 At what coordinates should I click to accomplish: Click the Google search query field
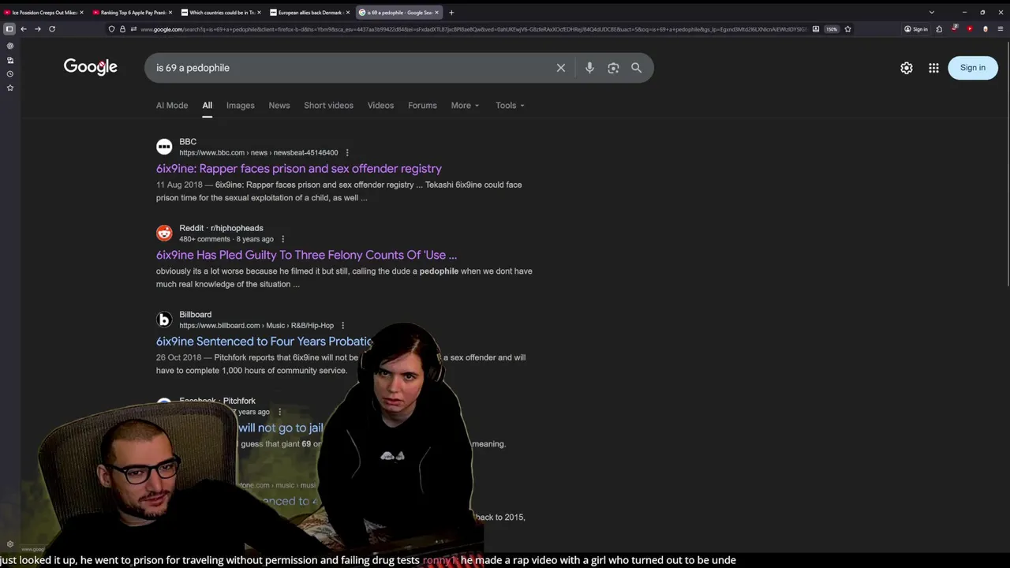click(x=351, y=68)
